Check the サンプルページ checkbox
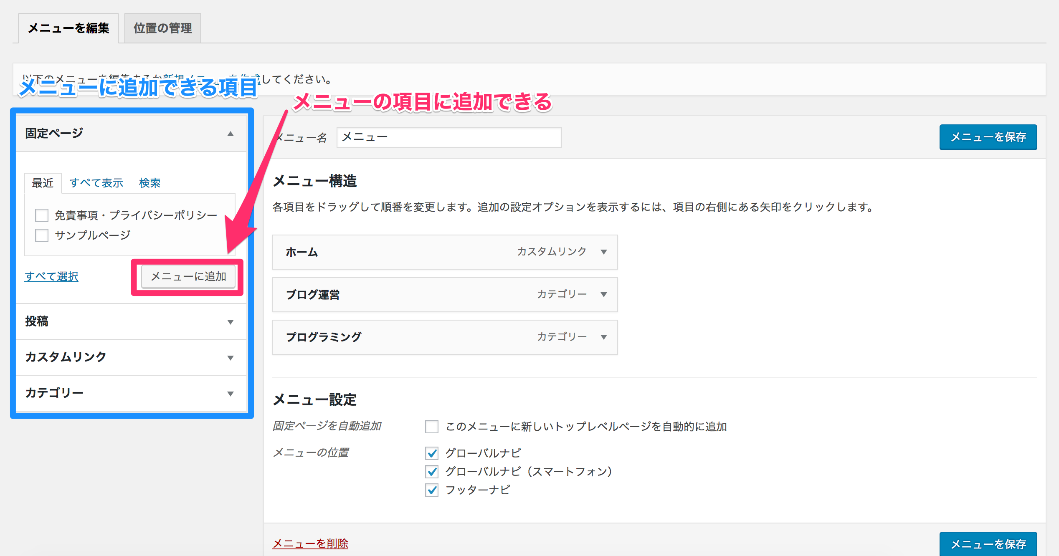This screenshot has height=556, width=1059. (42, 235)
